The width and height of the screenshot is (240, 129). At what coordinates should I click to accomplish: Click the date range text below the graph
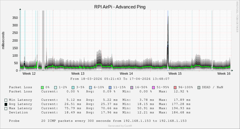coord(120,79)
